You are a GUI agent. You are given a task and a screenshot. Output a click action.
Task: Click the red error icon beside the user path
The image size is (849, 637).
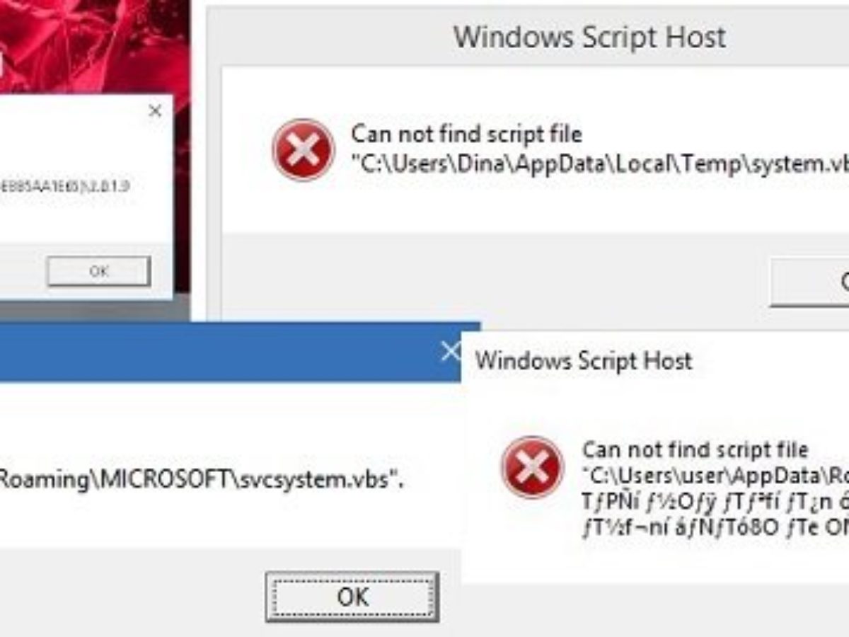(x=532, y=467)
